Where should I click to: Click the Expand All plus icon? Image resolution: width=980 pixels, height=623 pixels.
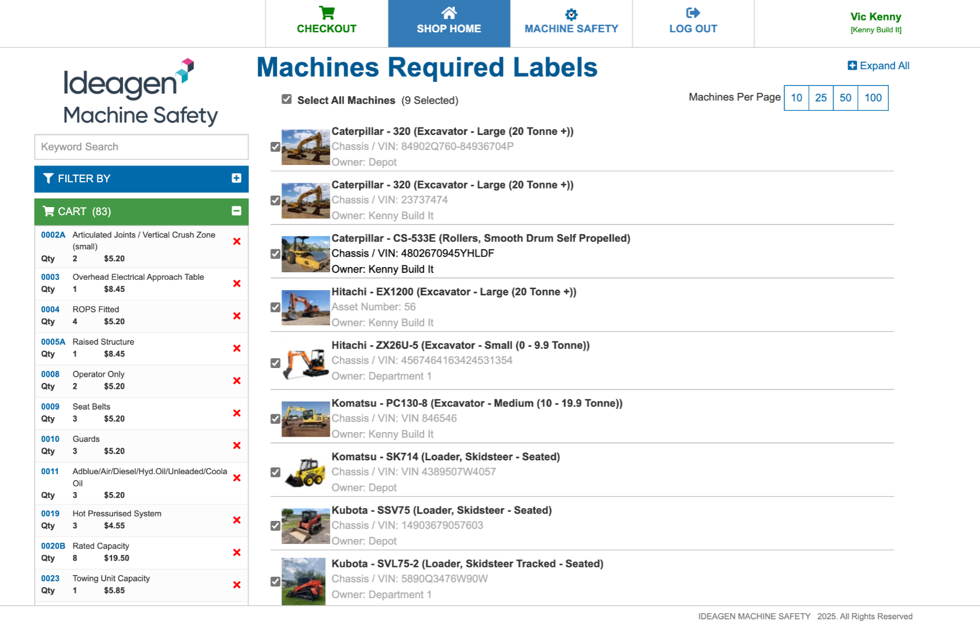coord(852,65)
